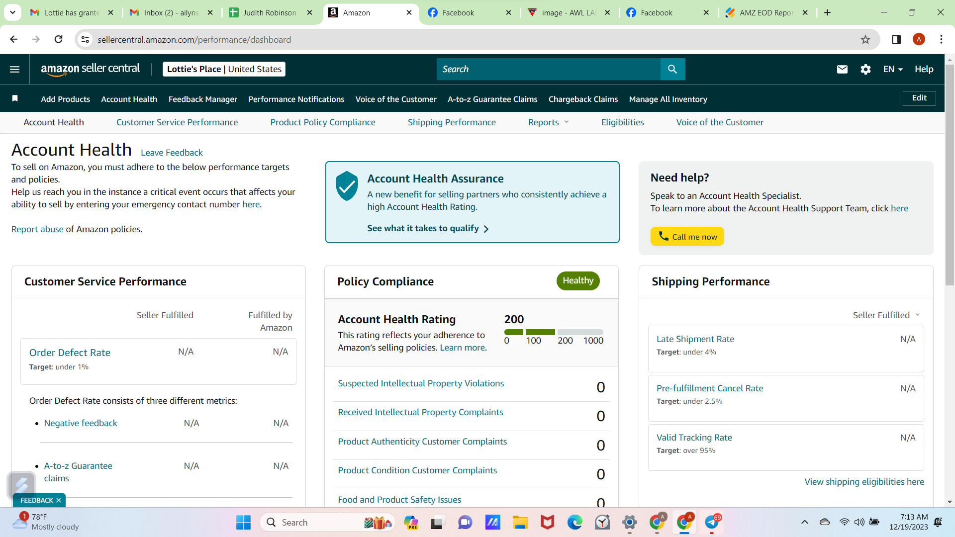This screenshot has height=537, width=955.
Task: View site information icon in address bar
Action: tap(85, 39)
